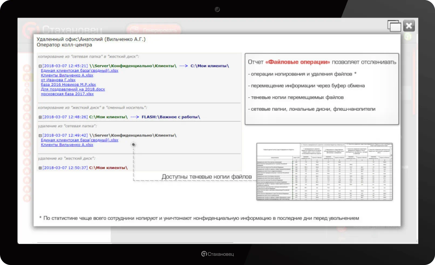435x265 pixels.
Task: Collapse the 12:45:21 network folder copy entry
Action: [x=40, y=66]
